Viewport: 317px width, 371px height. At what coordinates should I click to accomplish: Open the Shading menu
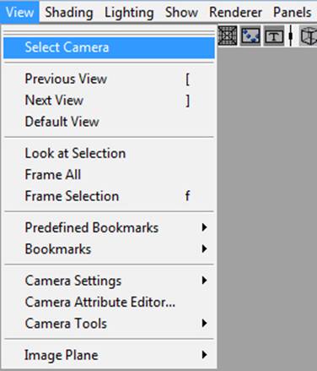tap(69, 13)
